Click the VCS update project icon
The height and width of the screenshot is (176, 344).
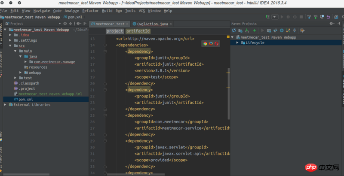tap(308, 17)
